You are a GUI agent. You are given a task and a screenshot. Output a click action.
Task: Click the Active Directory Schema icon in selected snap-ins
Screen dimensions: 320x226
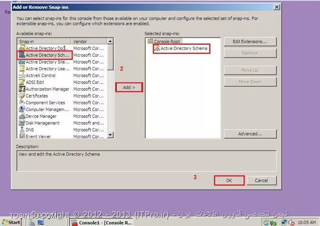[157, 48]
